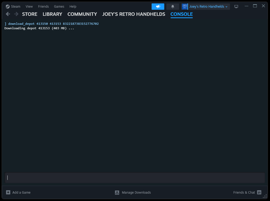Open the View menu
270x201 pixels.
point(29,7)
